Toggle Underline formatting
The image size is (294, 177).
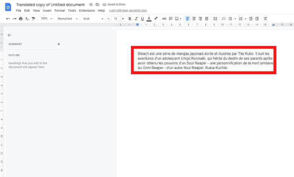142,19
